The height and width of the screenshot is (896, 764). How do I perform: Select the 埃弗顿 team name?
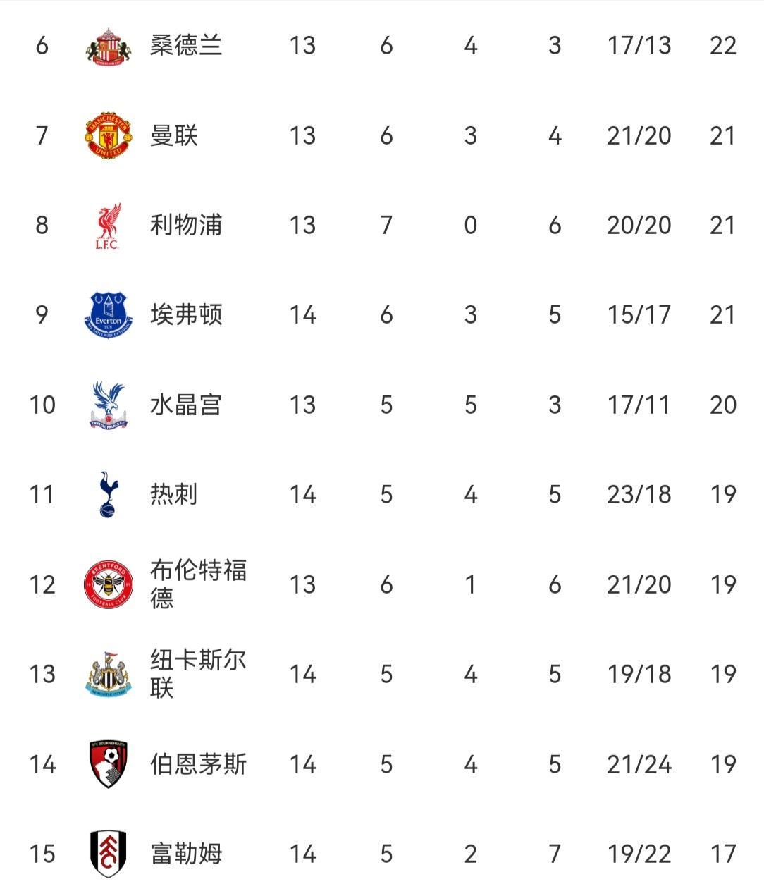click(x=186, y=315)
